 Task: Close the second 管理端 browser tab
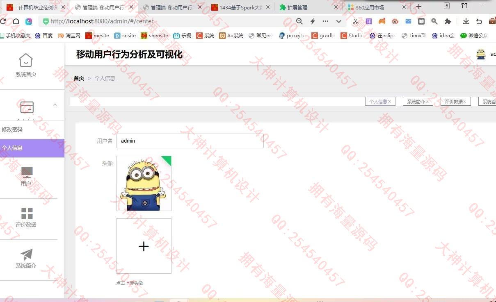[200, 7]
